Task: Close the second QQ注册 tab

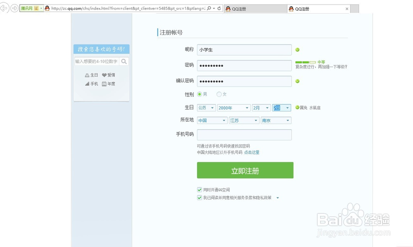Action: click(347, 9)
